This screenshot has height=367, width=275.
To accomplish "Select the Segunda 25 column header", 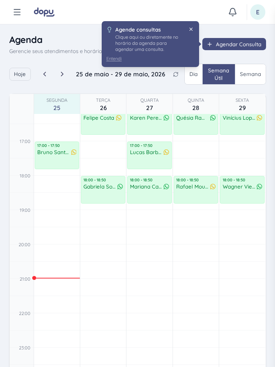I will 57,104.
